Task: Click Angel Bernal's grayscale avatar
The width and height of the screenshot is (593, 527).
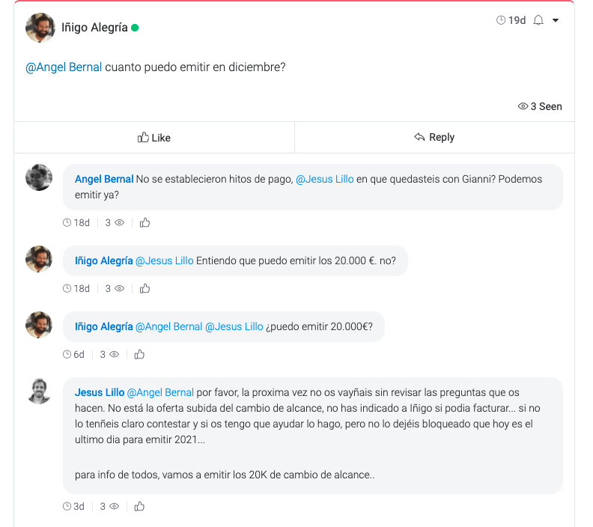Action: 39,177
